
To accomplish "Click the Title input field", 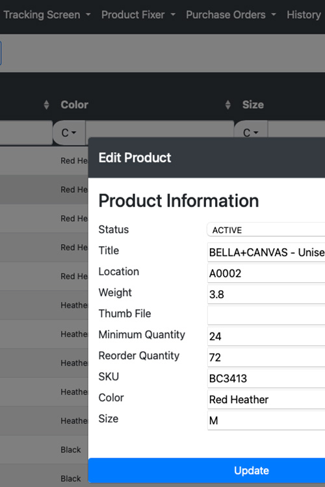I will click(266, 252).
